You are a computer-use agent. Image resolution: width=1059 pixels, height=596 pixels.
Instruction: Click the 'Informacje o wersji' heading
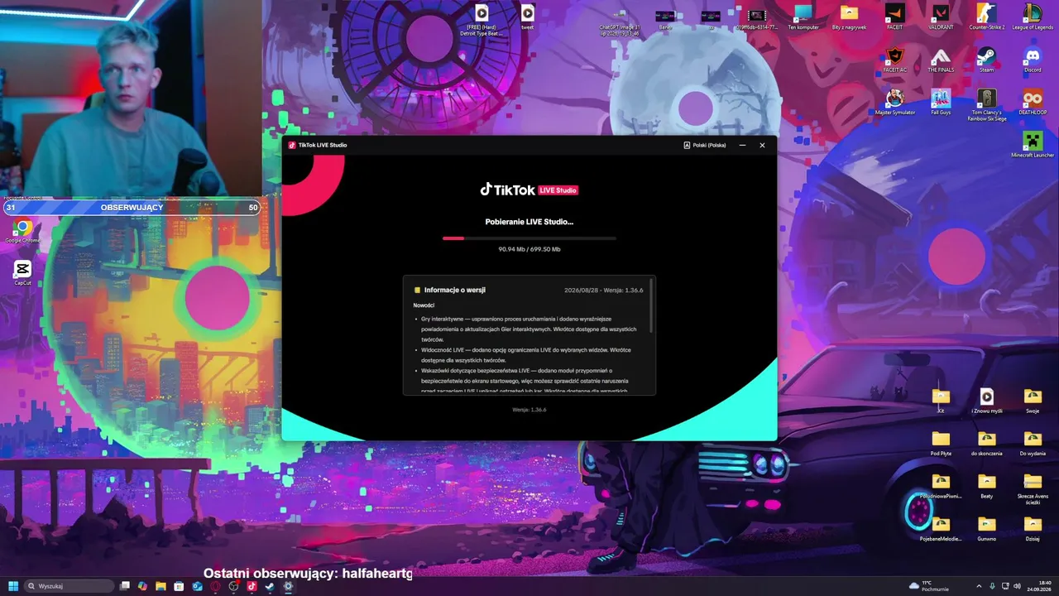455,290
